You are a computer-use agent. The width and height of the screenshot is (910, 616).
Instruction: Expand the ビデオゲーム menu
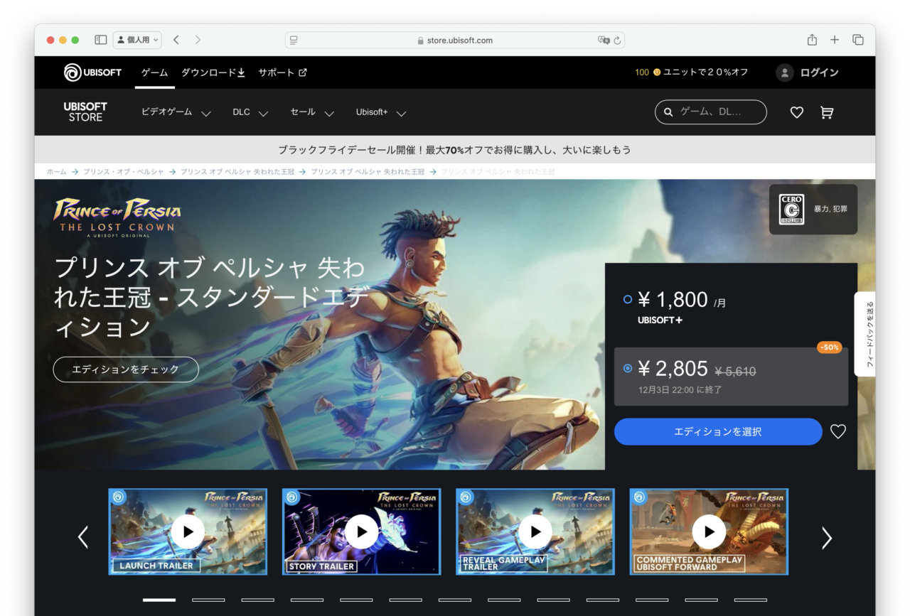click(176, 112)
